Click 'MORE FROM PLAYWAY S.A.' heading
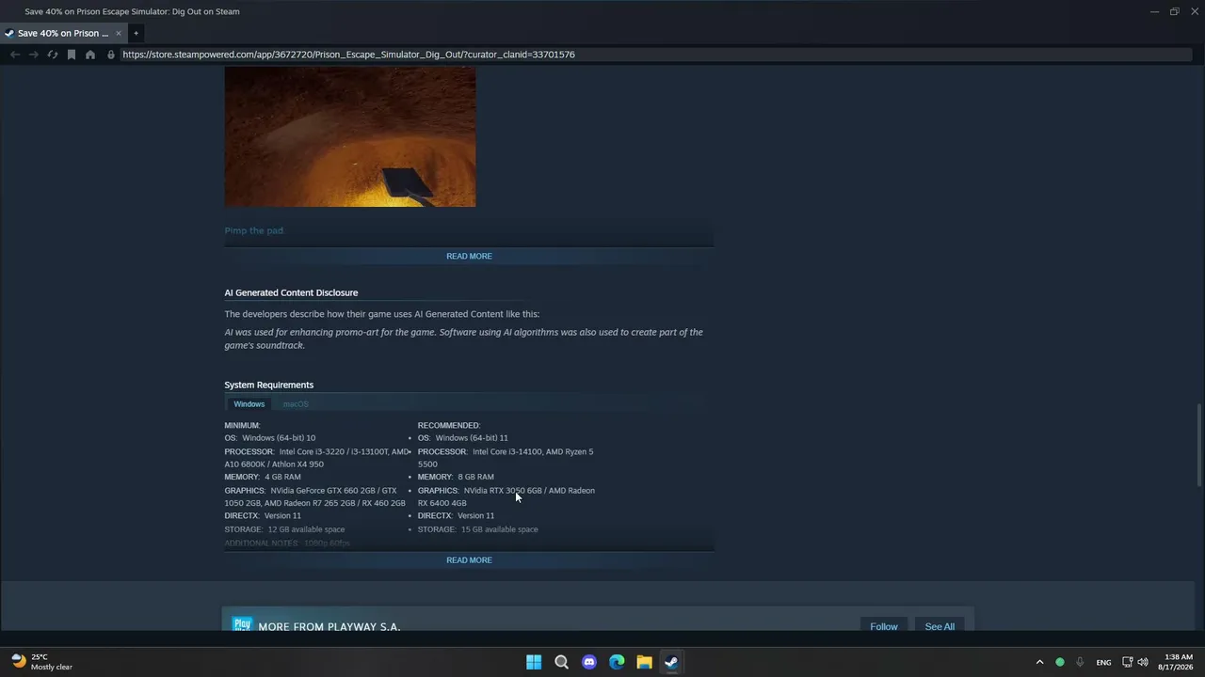Viewport: 1205px width, 677px height. pos(329,626)
